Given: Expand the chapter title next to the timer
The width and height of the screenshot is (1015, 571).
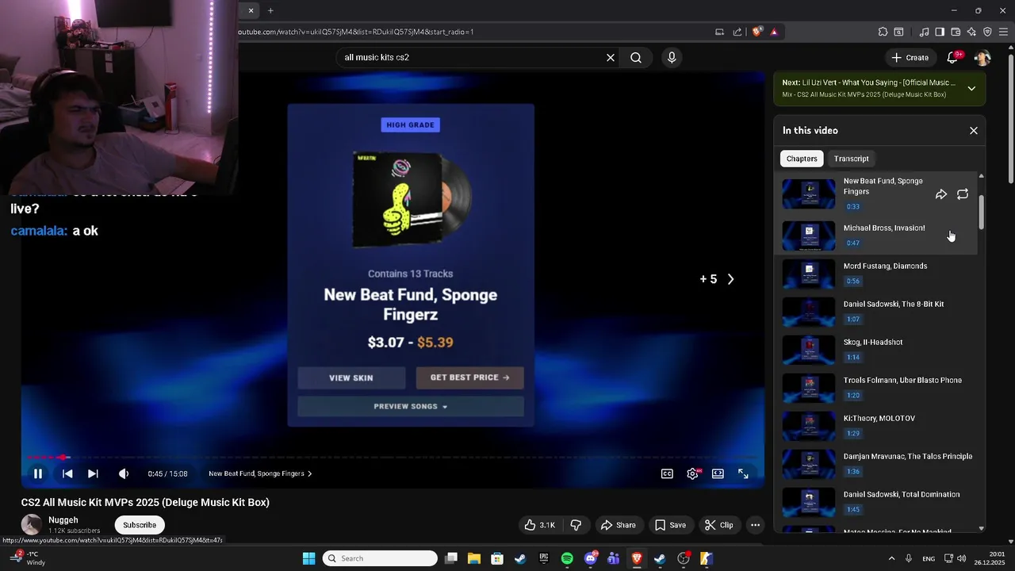Looking at the screenshot, I should point(260,473).
